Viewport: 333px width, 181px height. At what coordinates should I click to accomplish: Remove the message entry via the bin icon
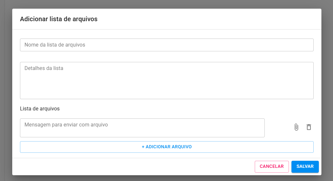(309, 127)
